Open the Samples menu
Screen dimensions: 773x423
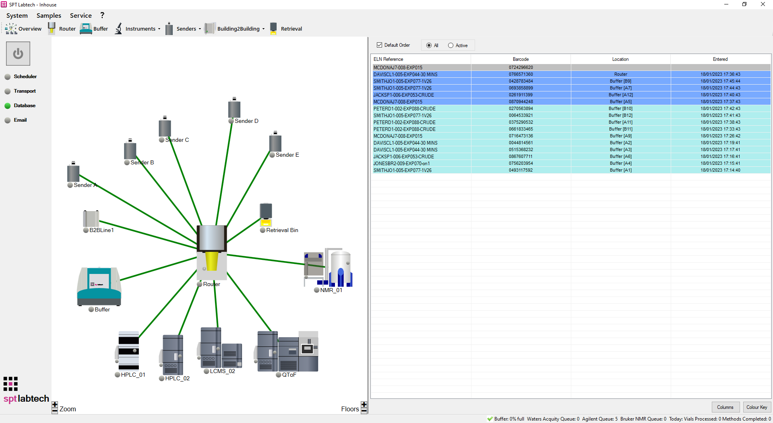pos(48,15)
